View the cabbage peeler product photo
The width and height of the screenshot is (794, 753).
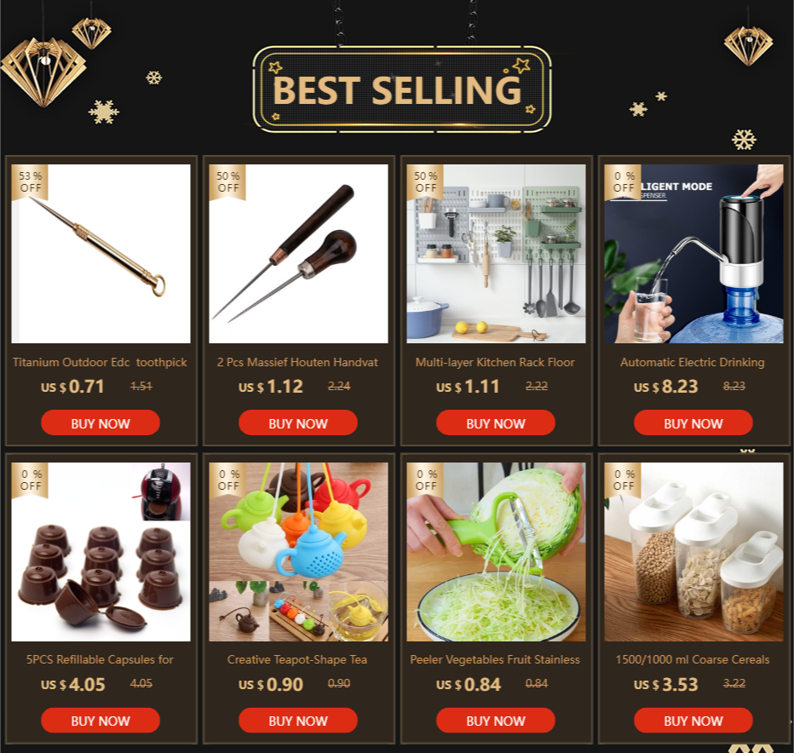[496, 552]
